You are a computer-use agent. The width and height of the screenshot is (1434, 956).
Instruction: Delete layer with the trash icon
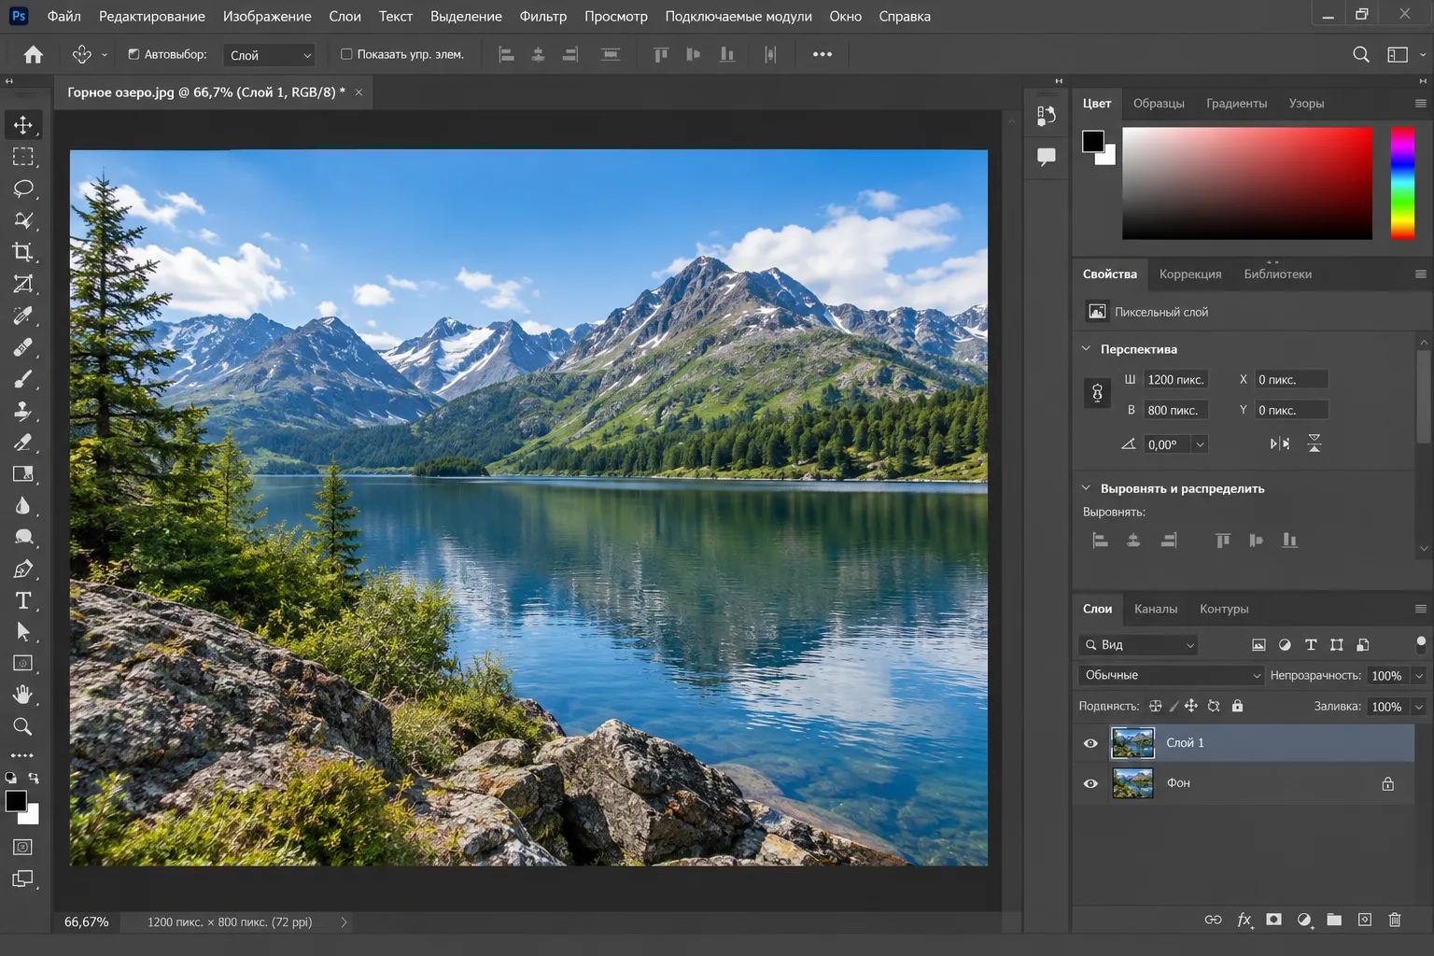(x=1395, y=920)
